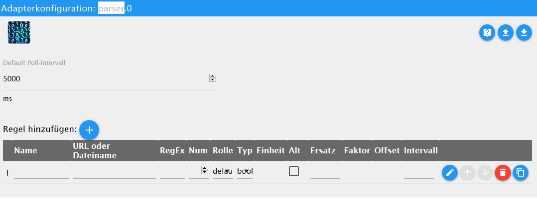Viewport: 537px width, 198px height.
Task: Click the RegEx field of rule 1
Action: pyautogui.click(x=172, y=172)
